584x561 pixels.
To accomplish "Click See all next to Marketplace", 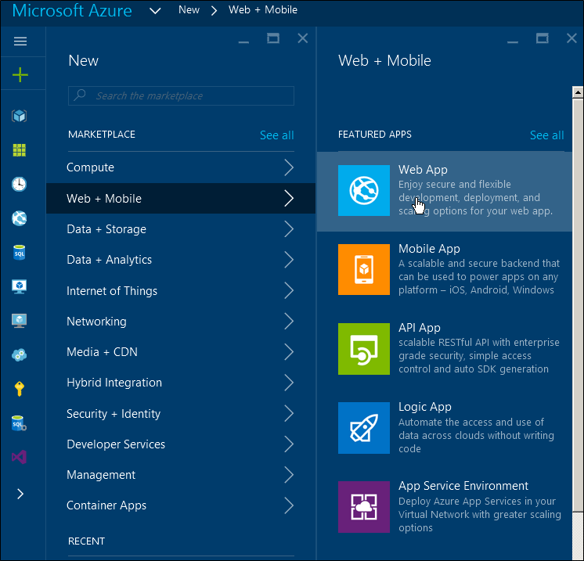I will [276, 135].
